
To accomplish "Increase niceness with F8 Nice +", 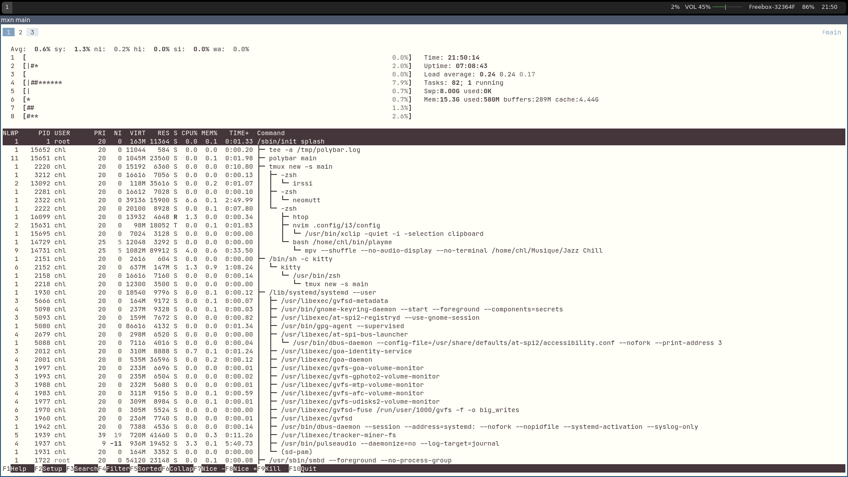I will click(245, 469).
